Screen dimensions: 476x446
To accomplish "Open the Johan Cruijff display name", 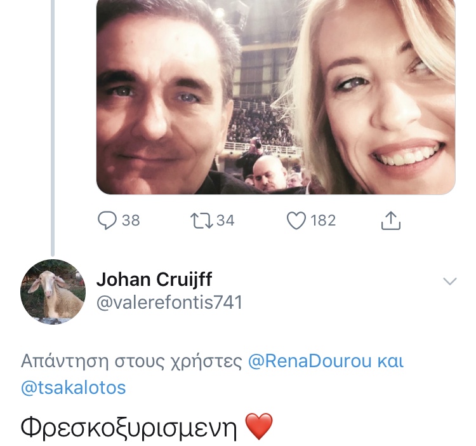I will pyautogui.click(x=154, y=280).
